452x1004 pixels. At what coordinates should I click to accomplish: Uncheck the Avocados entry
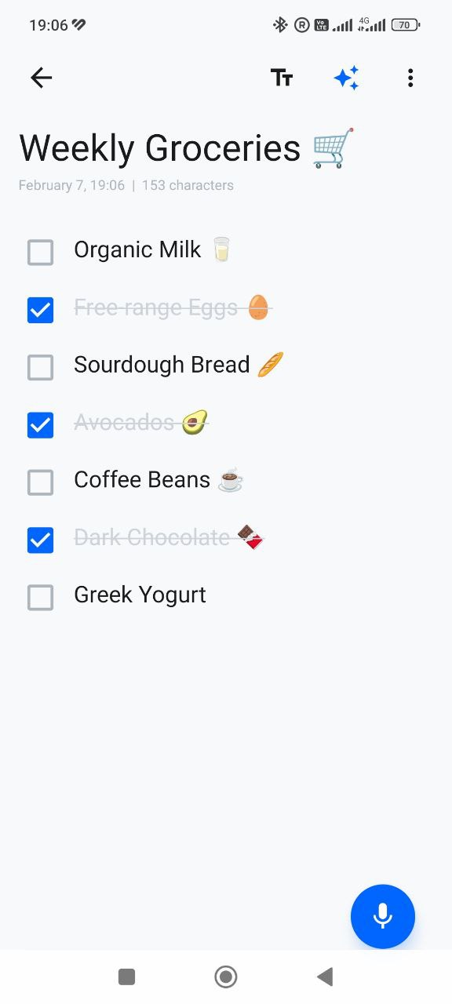pyautogui.click(x=40, y=424)
